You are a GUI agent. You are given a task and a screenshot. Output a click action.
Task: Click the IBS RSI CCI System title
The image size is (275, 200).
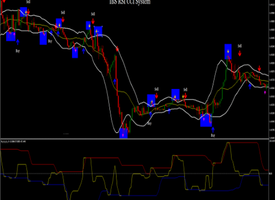click(130, 2)
